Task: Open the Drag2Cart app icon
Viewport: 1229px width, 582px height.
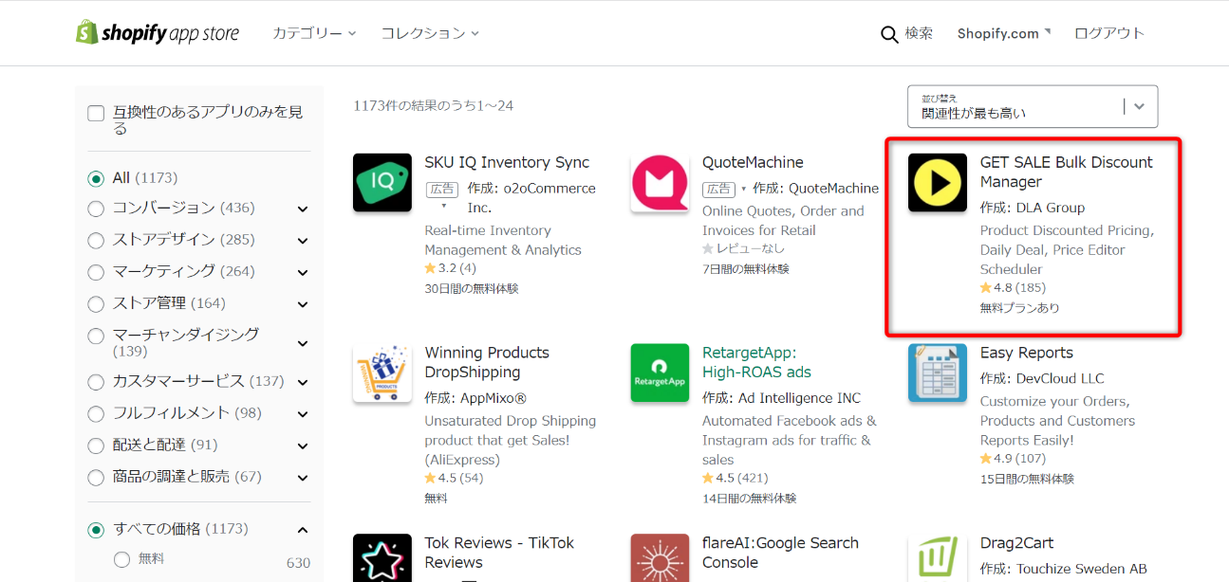Action: tap(938, 558)
